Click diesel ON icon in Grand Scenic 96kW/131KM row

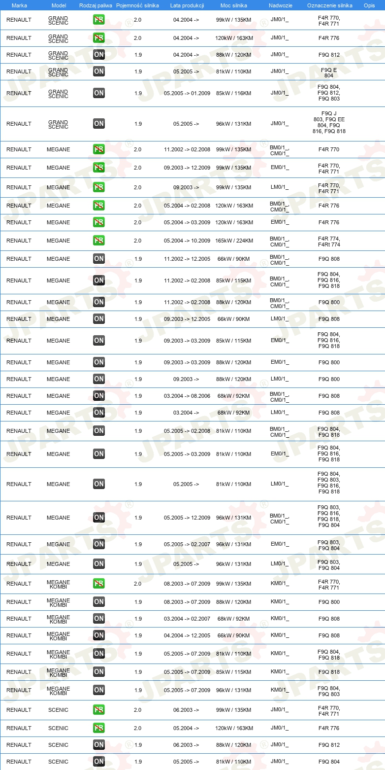pyautogui.click(x=99, y=124)
